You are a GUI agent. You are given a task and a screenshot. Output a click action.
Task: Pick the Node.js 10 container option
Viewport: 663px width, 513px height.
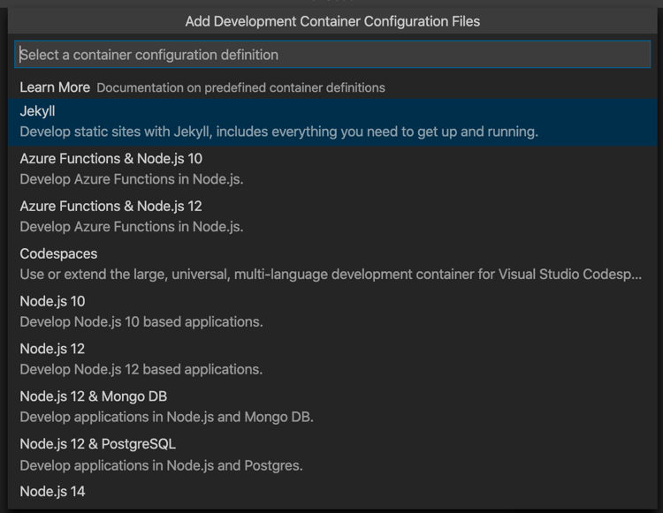52,302
